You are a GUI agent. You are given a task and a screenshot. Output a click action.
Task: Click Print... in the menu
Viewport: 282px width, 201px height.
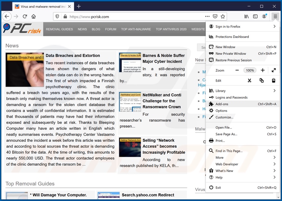click(x=242, y=141)
